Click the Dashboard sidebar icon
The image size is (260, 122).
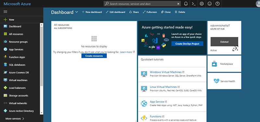point(6,26)
